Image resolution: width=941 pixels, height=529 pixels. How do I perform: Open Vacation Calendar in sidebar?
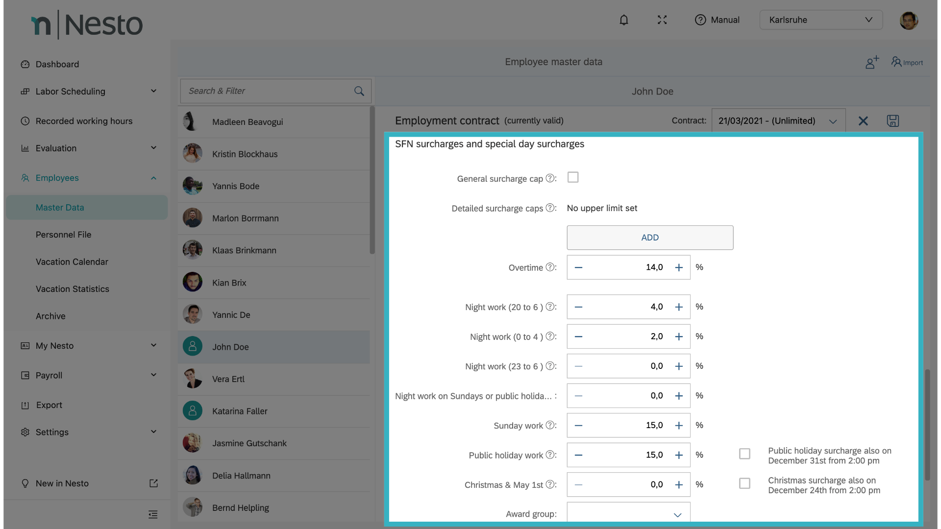(72, 262)
